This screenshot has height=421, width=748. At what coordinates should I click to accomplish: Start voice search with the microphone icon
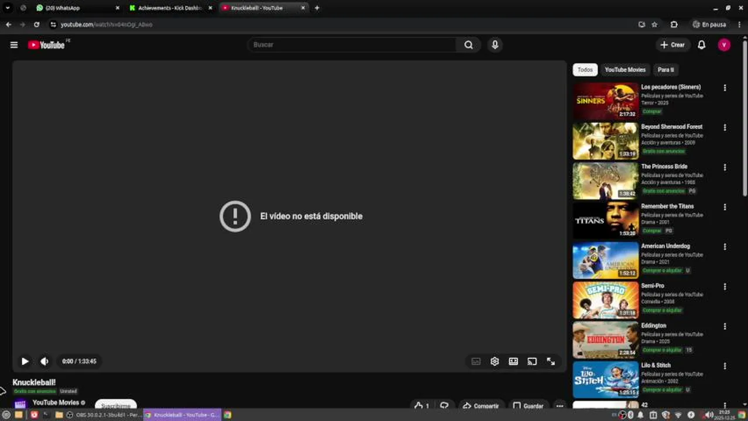495,45
